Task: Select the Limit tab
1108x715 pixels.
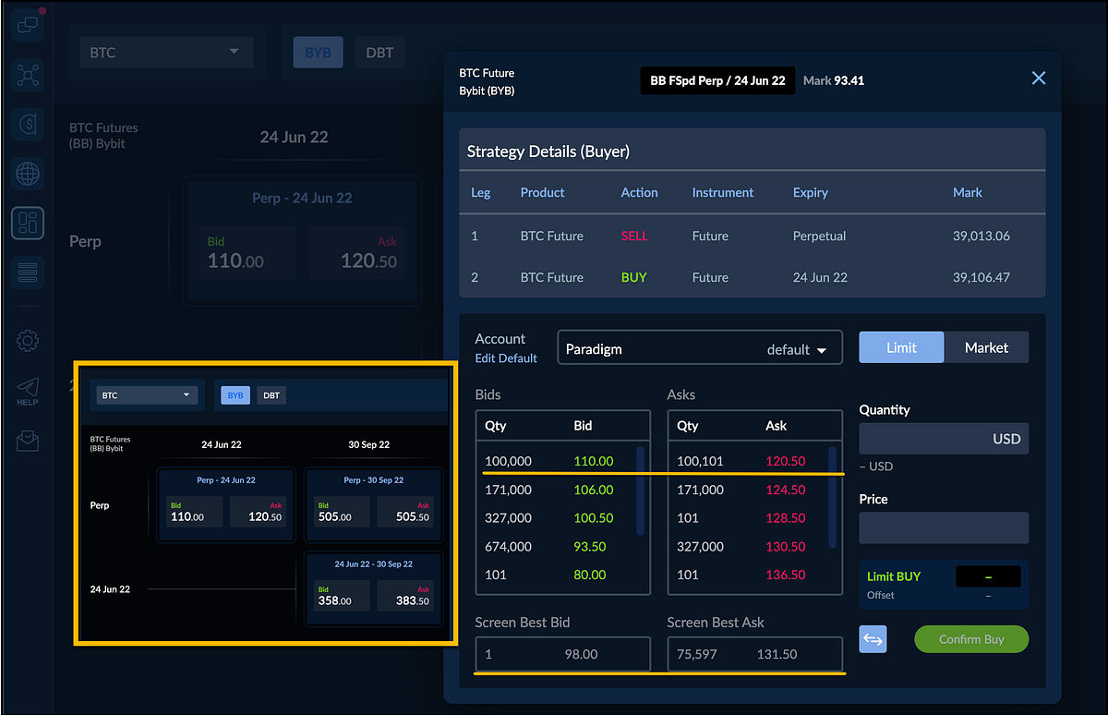Action: (901, 346)
